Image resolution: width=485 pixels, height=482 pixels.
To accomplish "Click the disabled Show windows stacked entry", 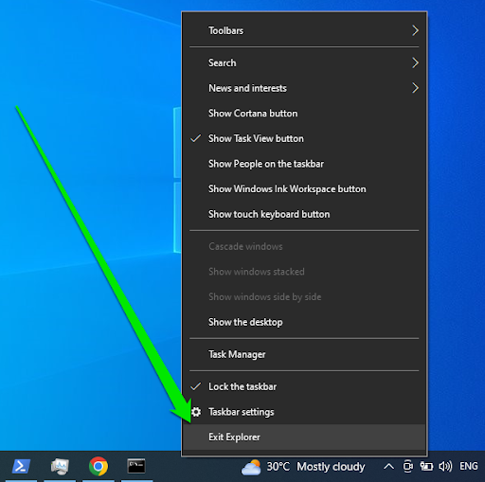I will (x=304, y=272).
